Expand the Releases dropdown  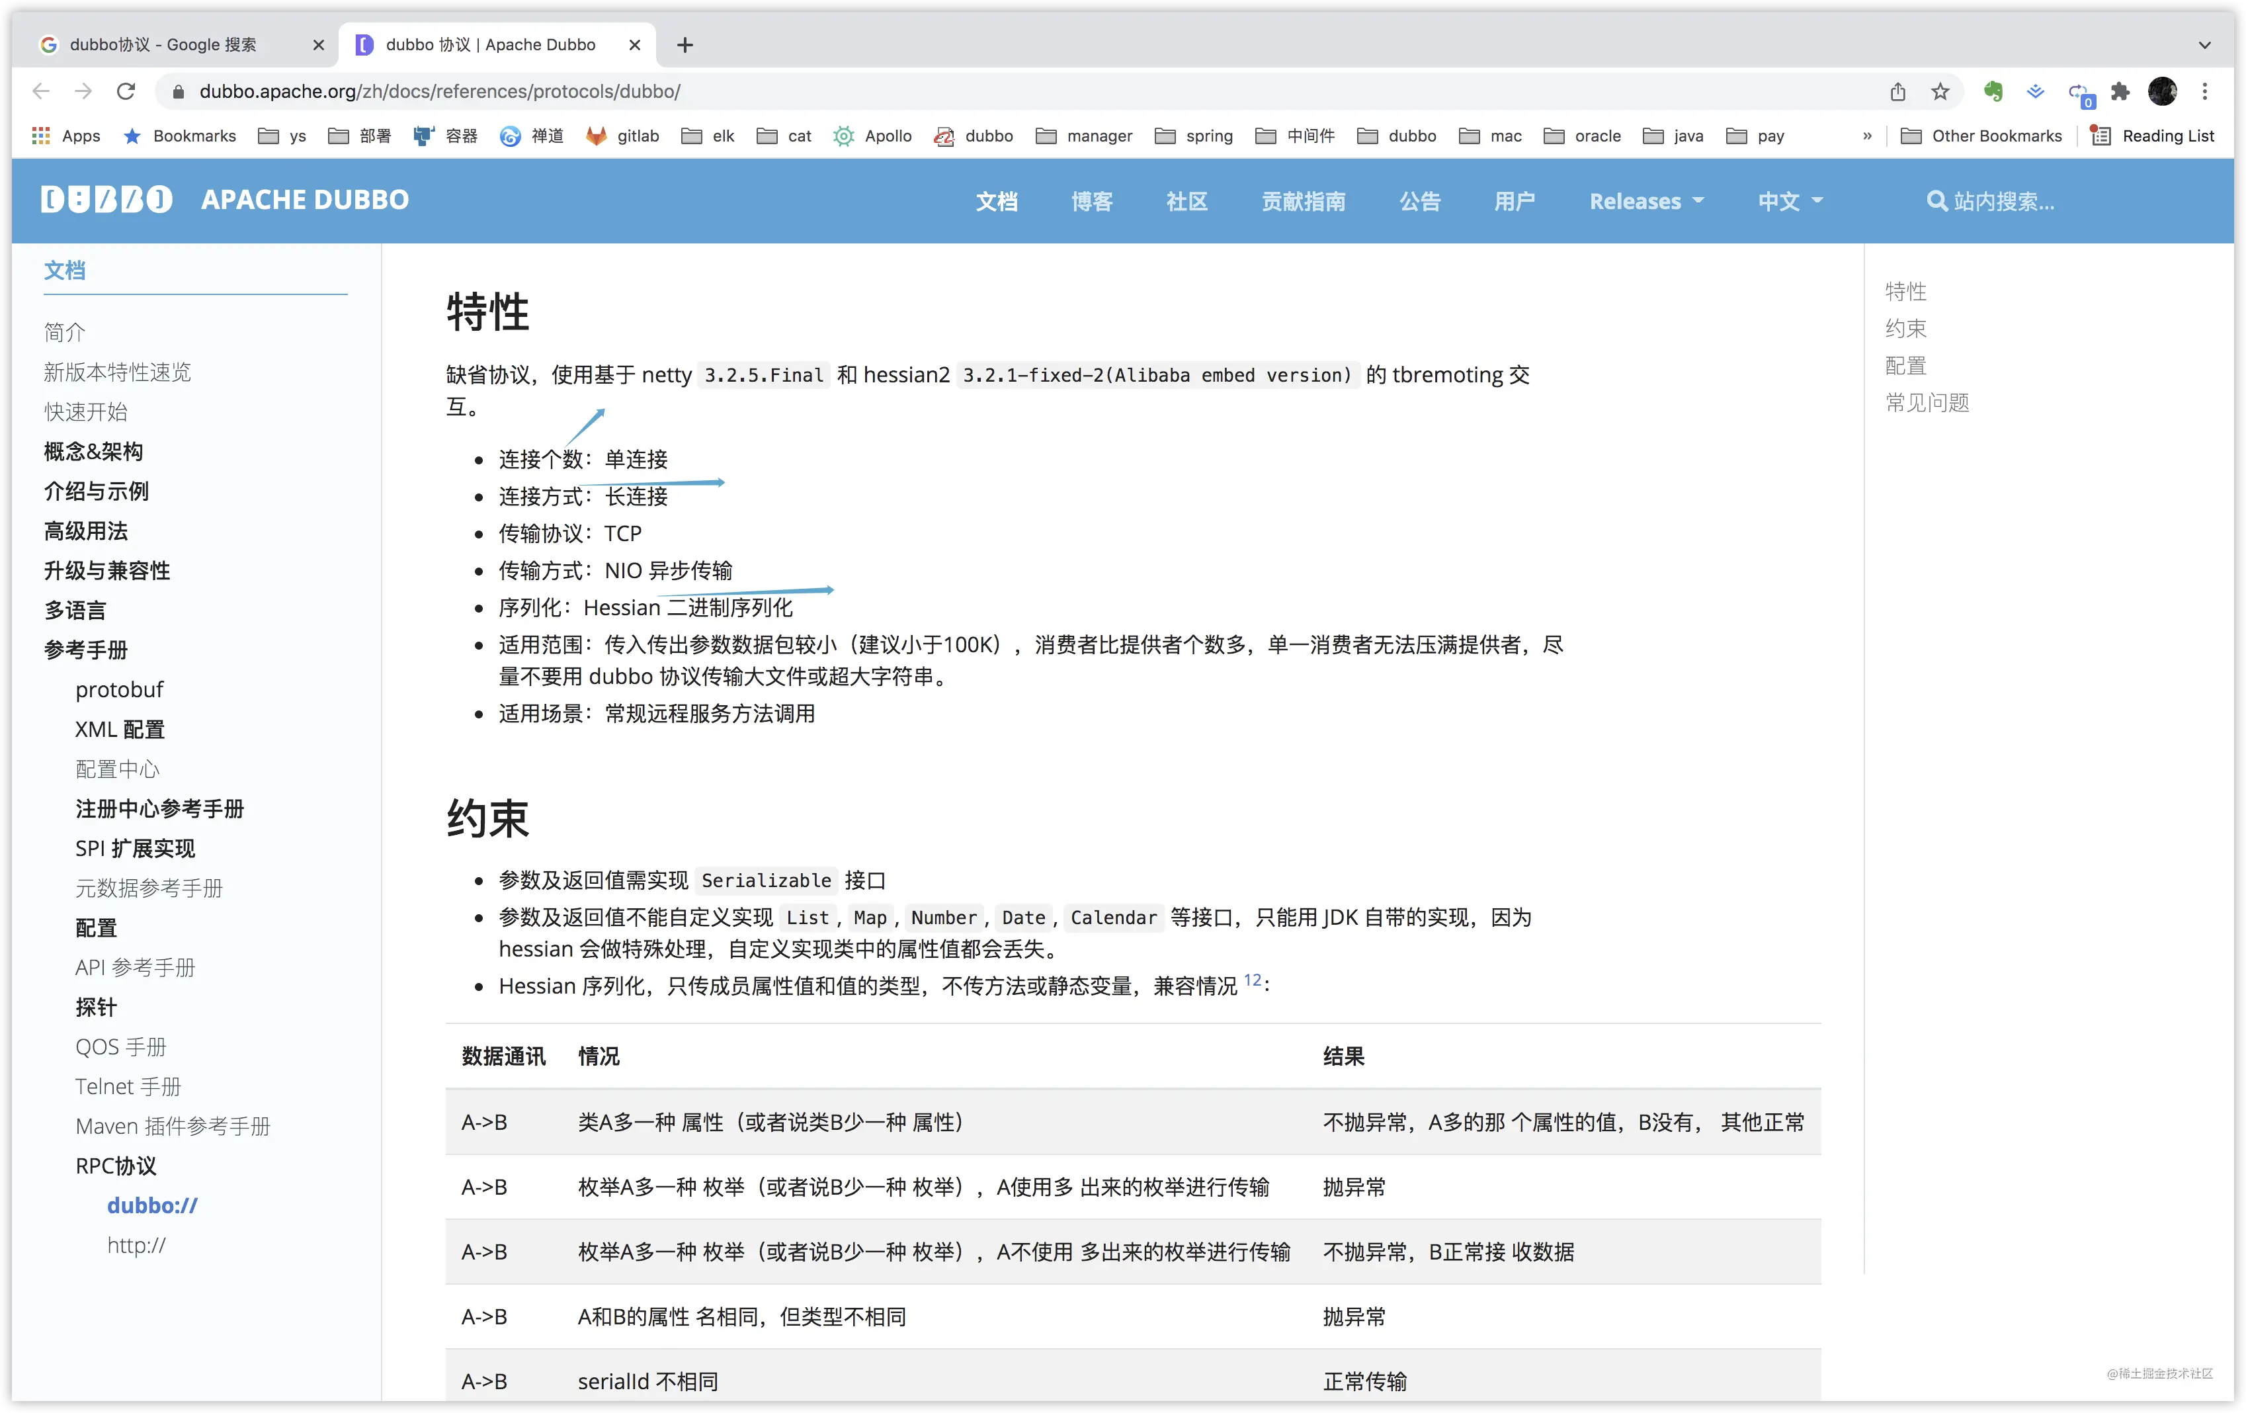coord(1646,202)
